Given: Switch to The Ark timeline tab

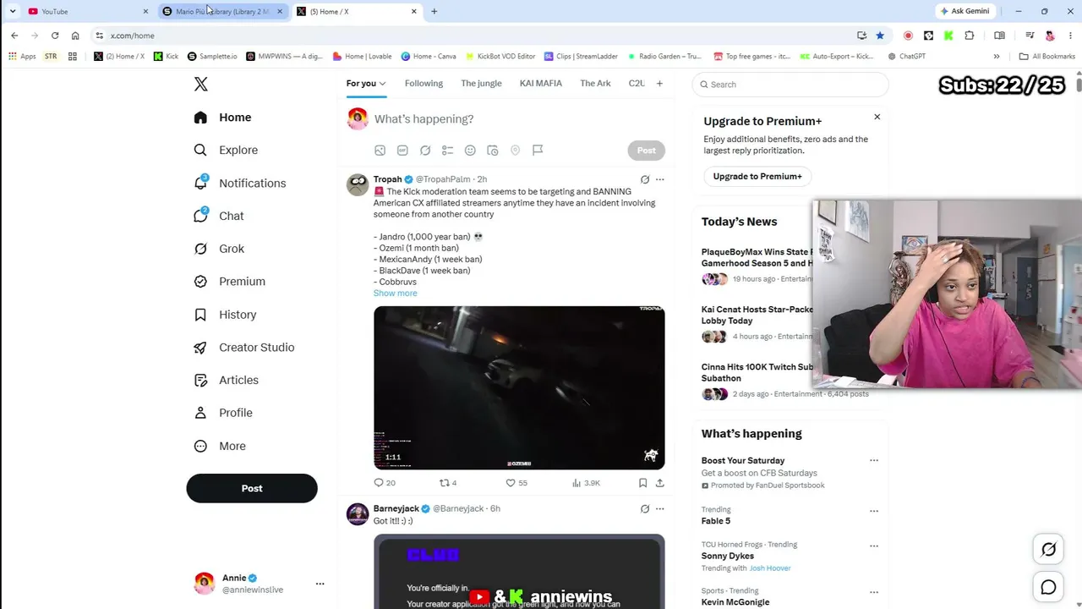Looking at the screenshot, I should click(595, 84).
